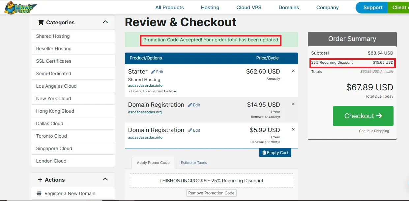
Task: Click the $62.60 USD Starter price
Action: (263, 72)
